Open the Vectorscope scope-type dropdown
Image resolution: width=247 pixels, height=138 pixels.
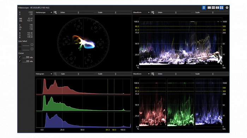pyautogui.click(x=44, y=12)
